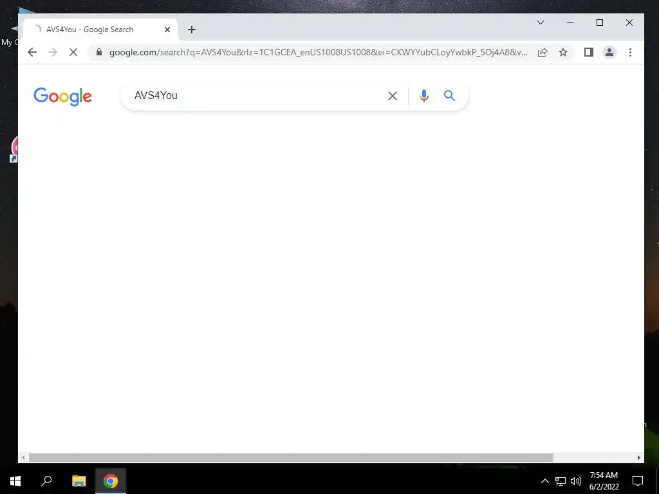This screenshot has width=659, height=494.
Task: Open a new browser tab
Action: pyautogui.click(x=192, y=30)
